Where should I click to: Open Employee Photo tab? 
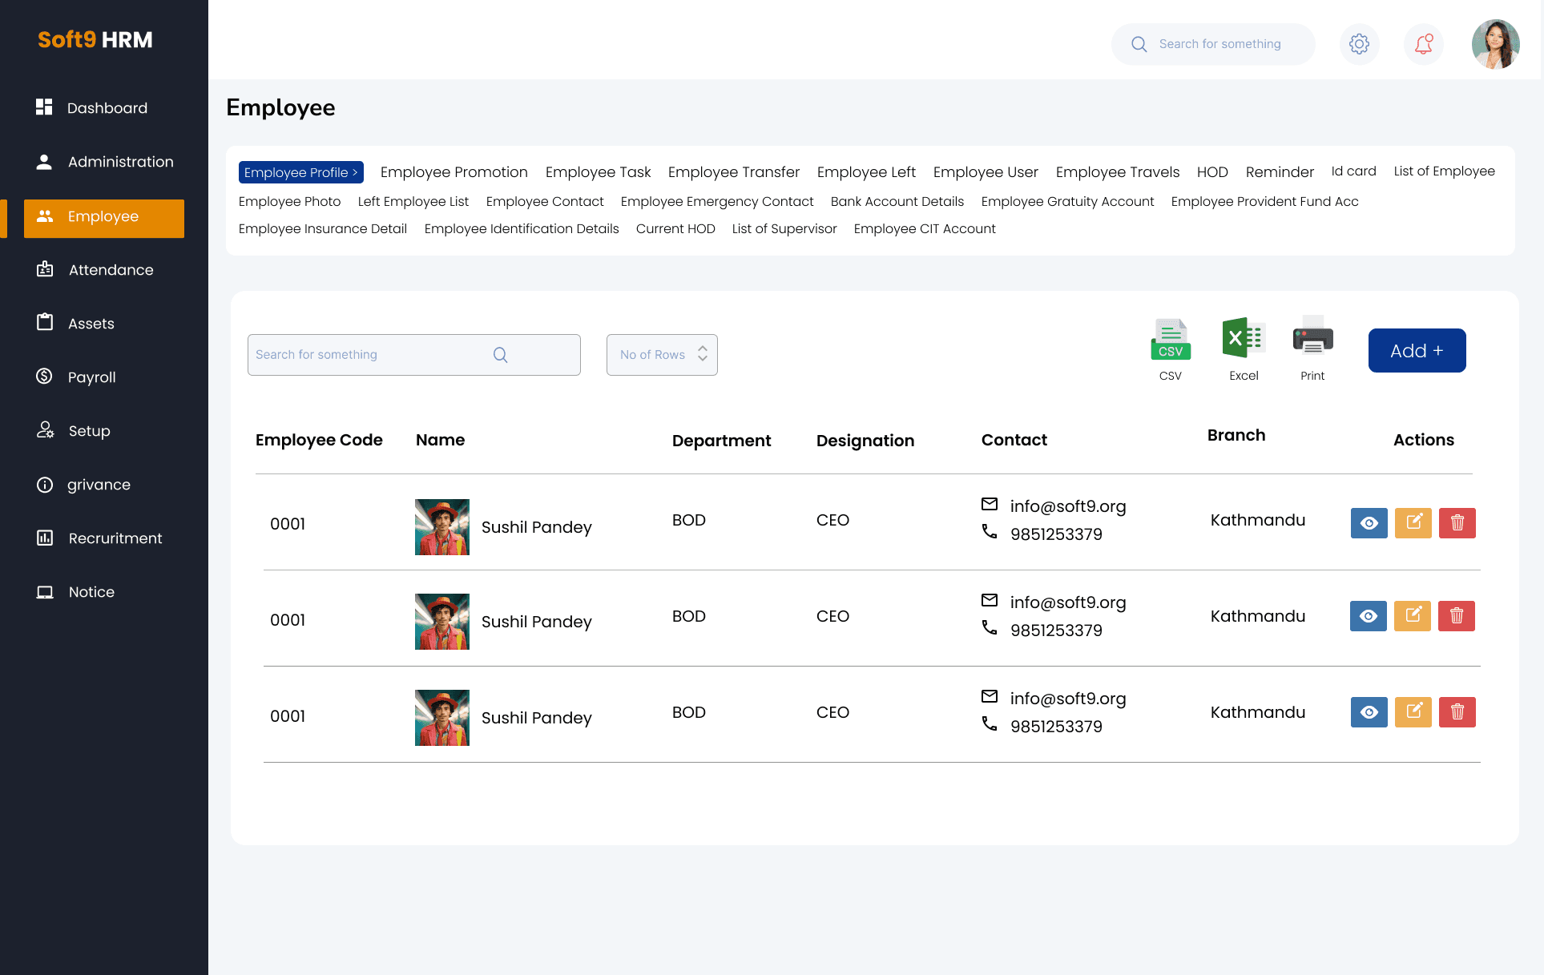tap(289, 202)
